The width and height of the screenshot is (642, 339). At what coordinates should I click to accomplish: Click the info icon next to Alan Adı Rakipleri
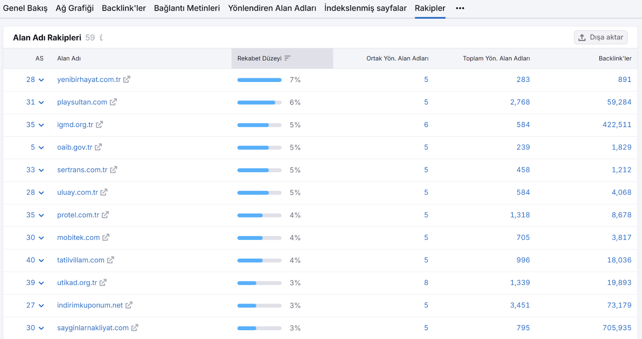(x=101, y=37)
